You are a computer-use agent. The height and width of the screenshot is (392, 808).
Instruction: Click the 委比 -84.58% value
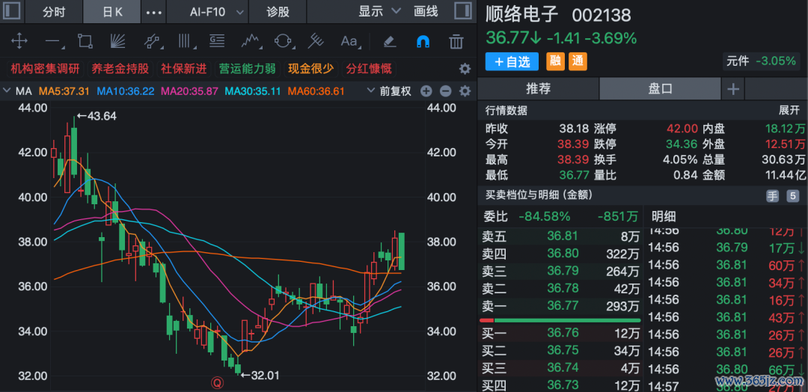(545, 216)
